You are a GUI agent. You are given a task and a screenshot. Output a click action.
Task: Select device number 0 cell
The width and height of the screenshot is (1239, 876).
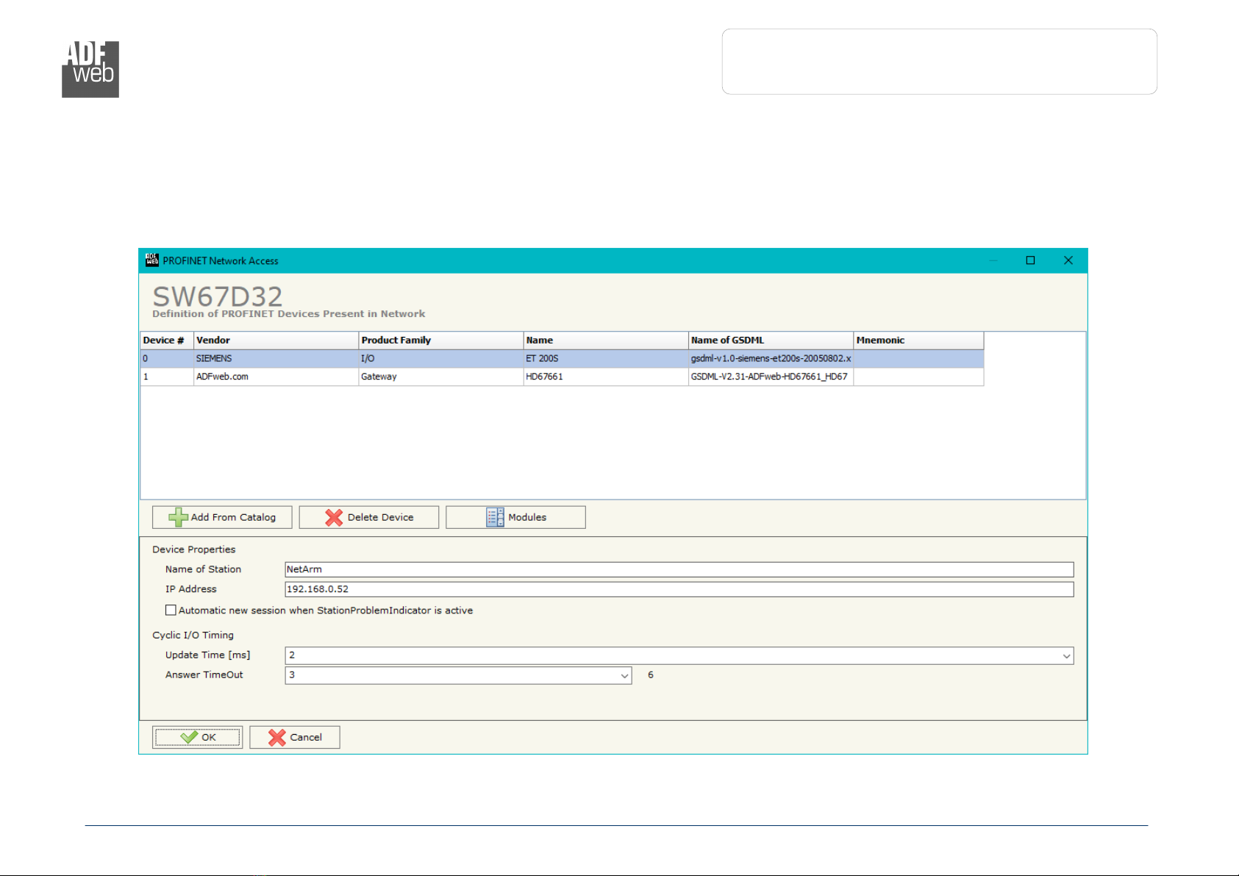click(x=167, y=358)
